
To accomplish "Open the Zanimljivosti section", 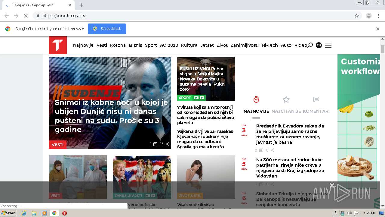I will tap(245, 45).
